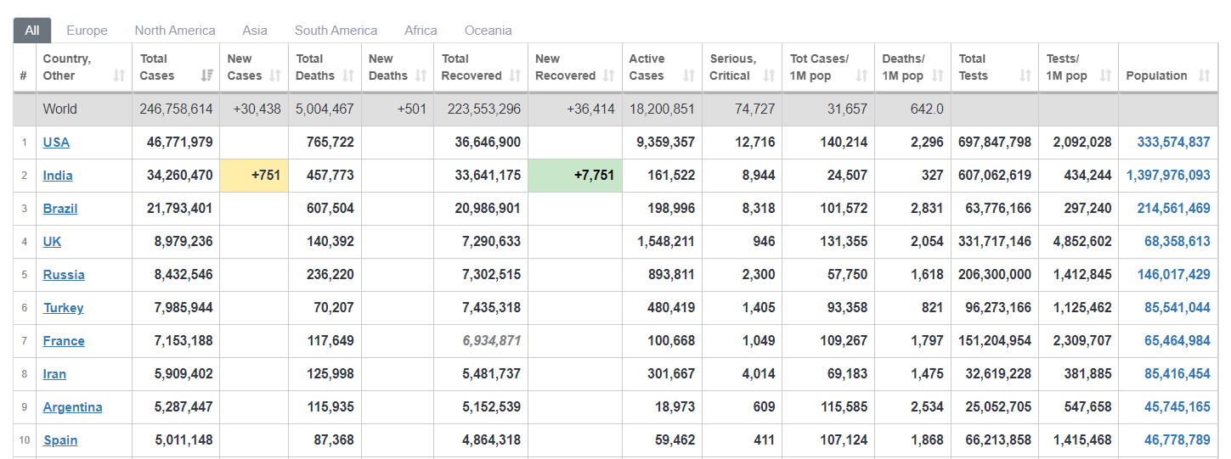This screenshot has width=1231, height=459.
Task: Select Argentina active cases 18,973
Action: pos(675,407)
